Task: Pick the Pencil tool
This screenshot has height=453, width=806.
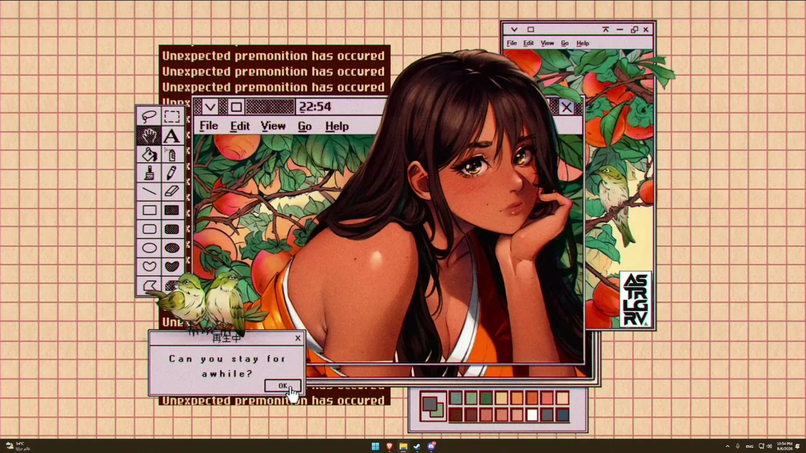Action: pos(172,173)
